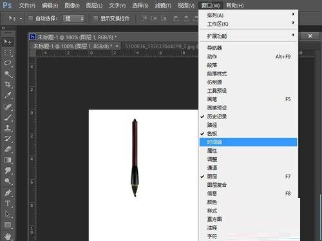Open the 图像(I) menu
Image resolution: width=322 pixels, height=241 pixels.
coord(72,5)
